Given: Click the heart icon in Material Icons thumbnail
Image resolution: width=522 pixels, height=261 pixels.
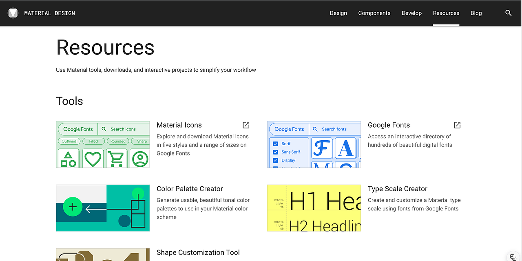Looking at the screenshot, I should (x=93, y=158).
